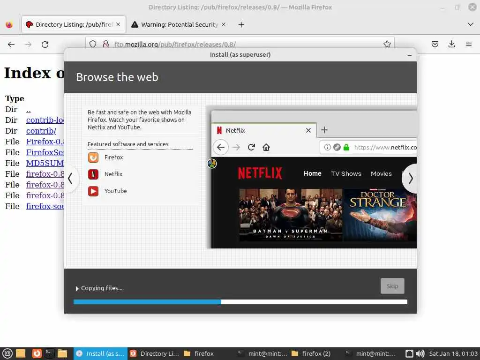The width and height of the screenshot is (480, 360).
Task: Click the tray screen icon near volume
Action: click(x=409, y=353)
